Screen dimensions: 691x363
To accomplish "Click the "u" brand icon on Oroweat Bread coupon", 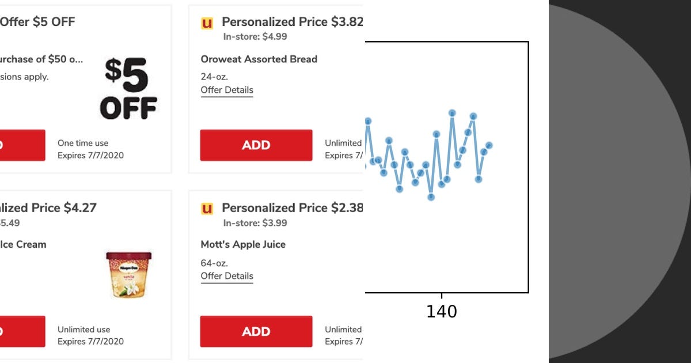I will pos(208,22).
